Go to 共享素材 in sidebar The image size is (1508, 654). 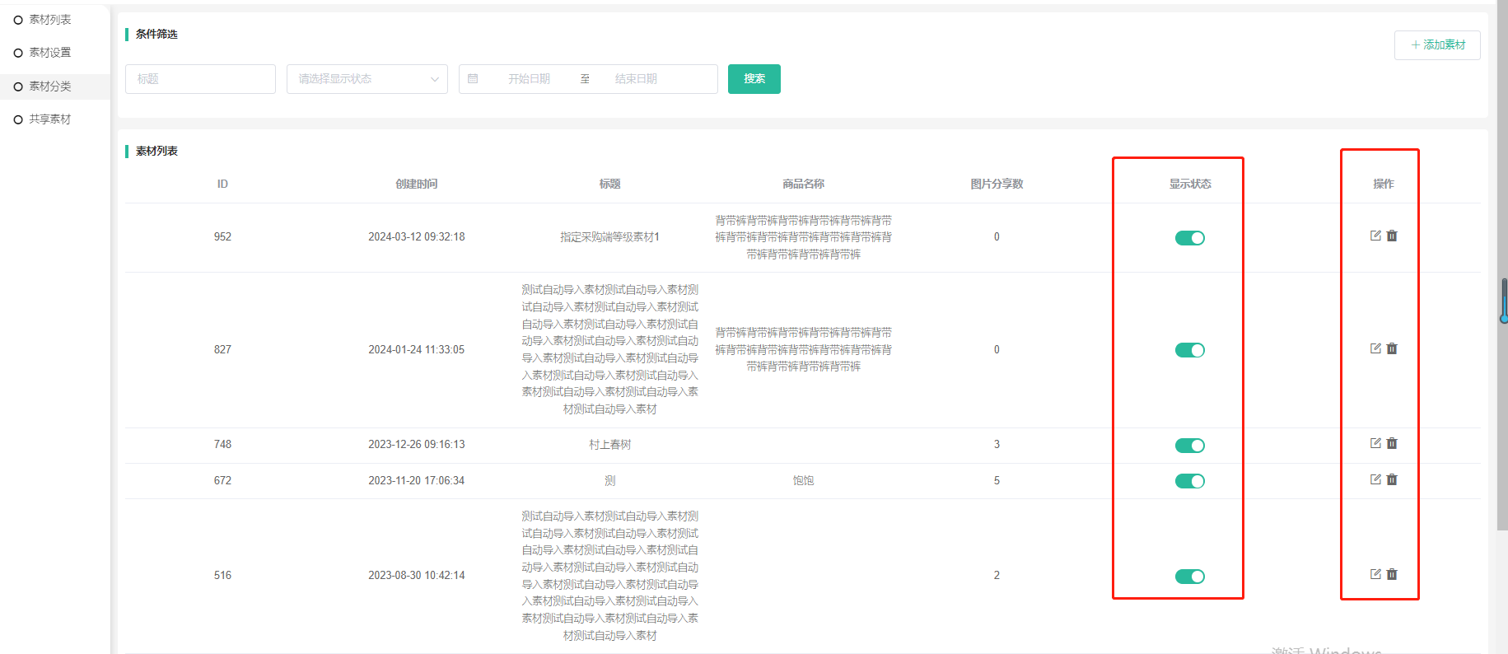pos(50,119)
